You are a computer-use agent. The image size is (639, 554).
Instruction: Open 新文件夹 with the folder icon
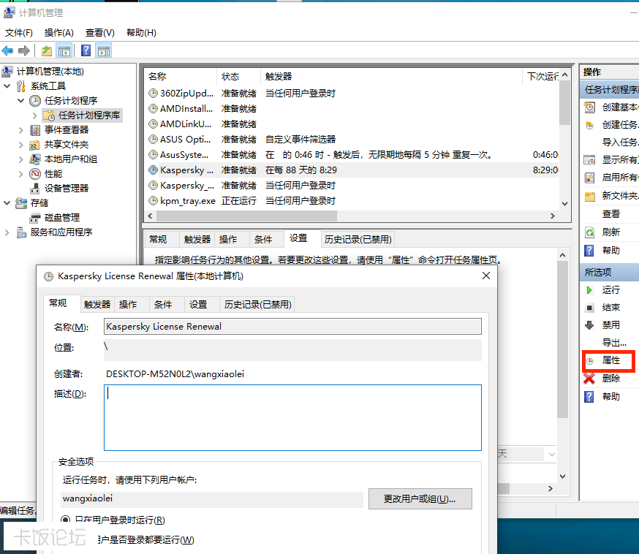590,195
